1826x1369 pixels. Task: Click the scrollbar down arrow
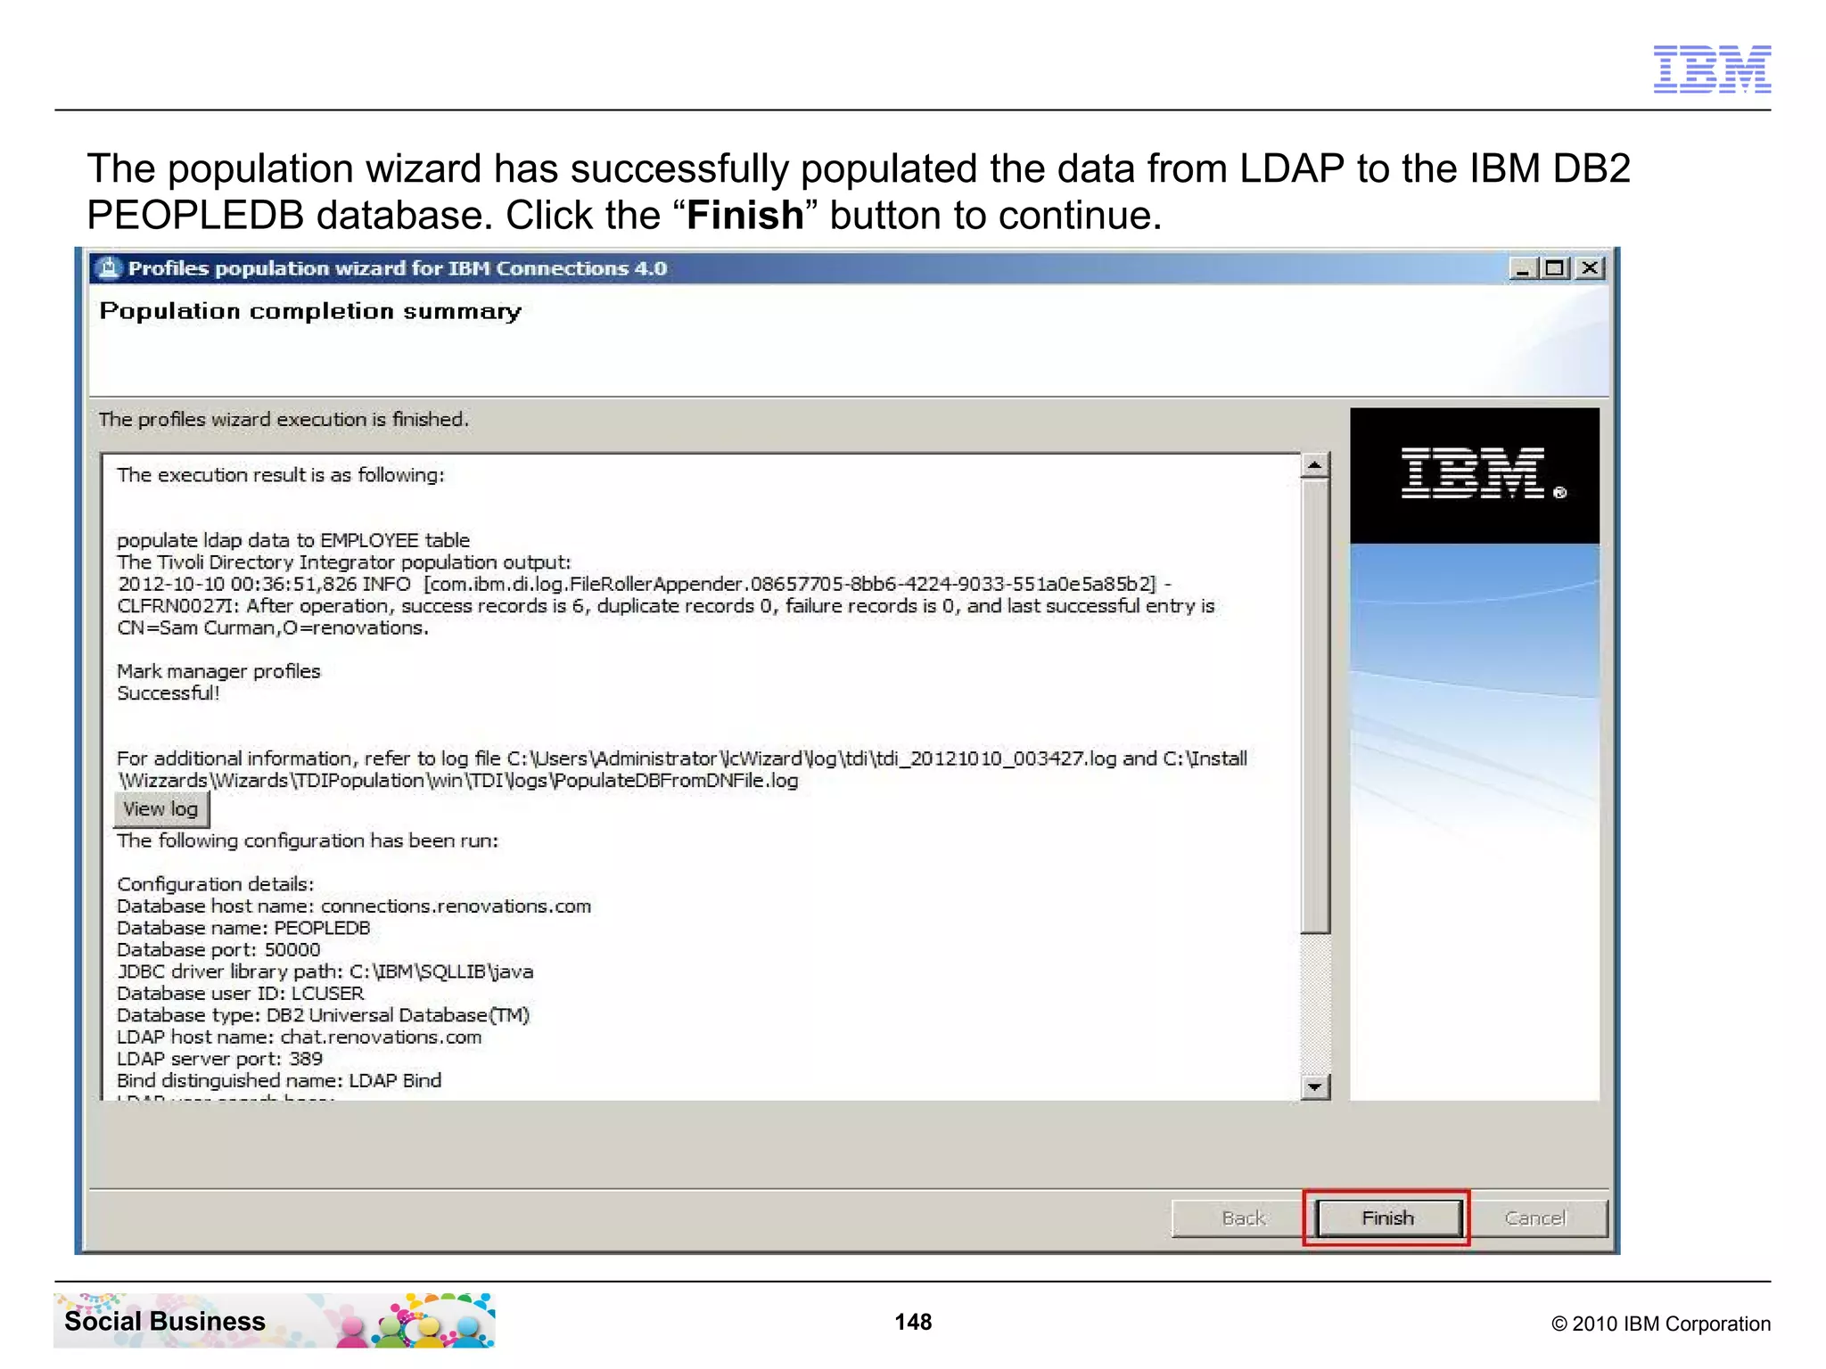(1314, 1086)
